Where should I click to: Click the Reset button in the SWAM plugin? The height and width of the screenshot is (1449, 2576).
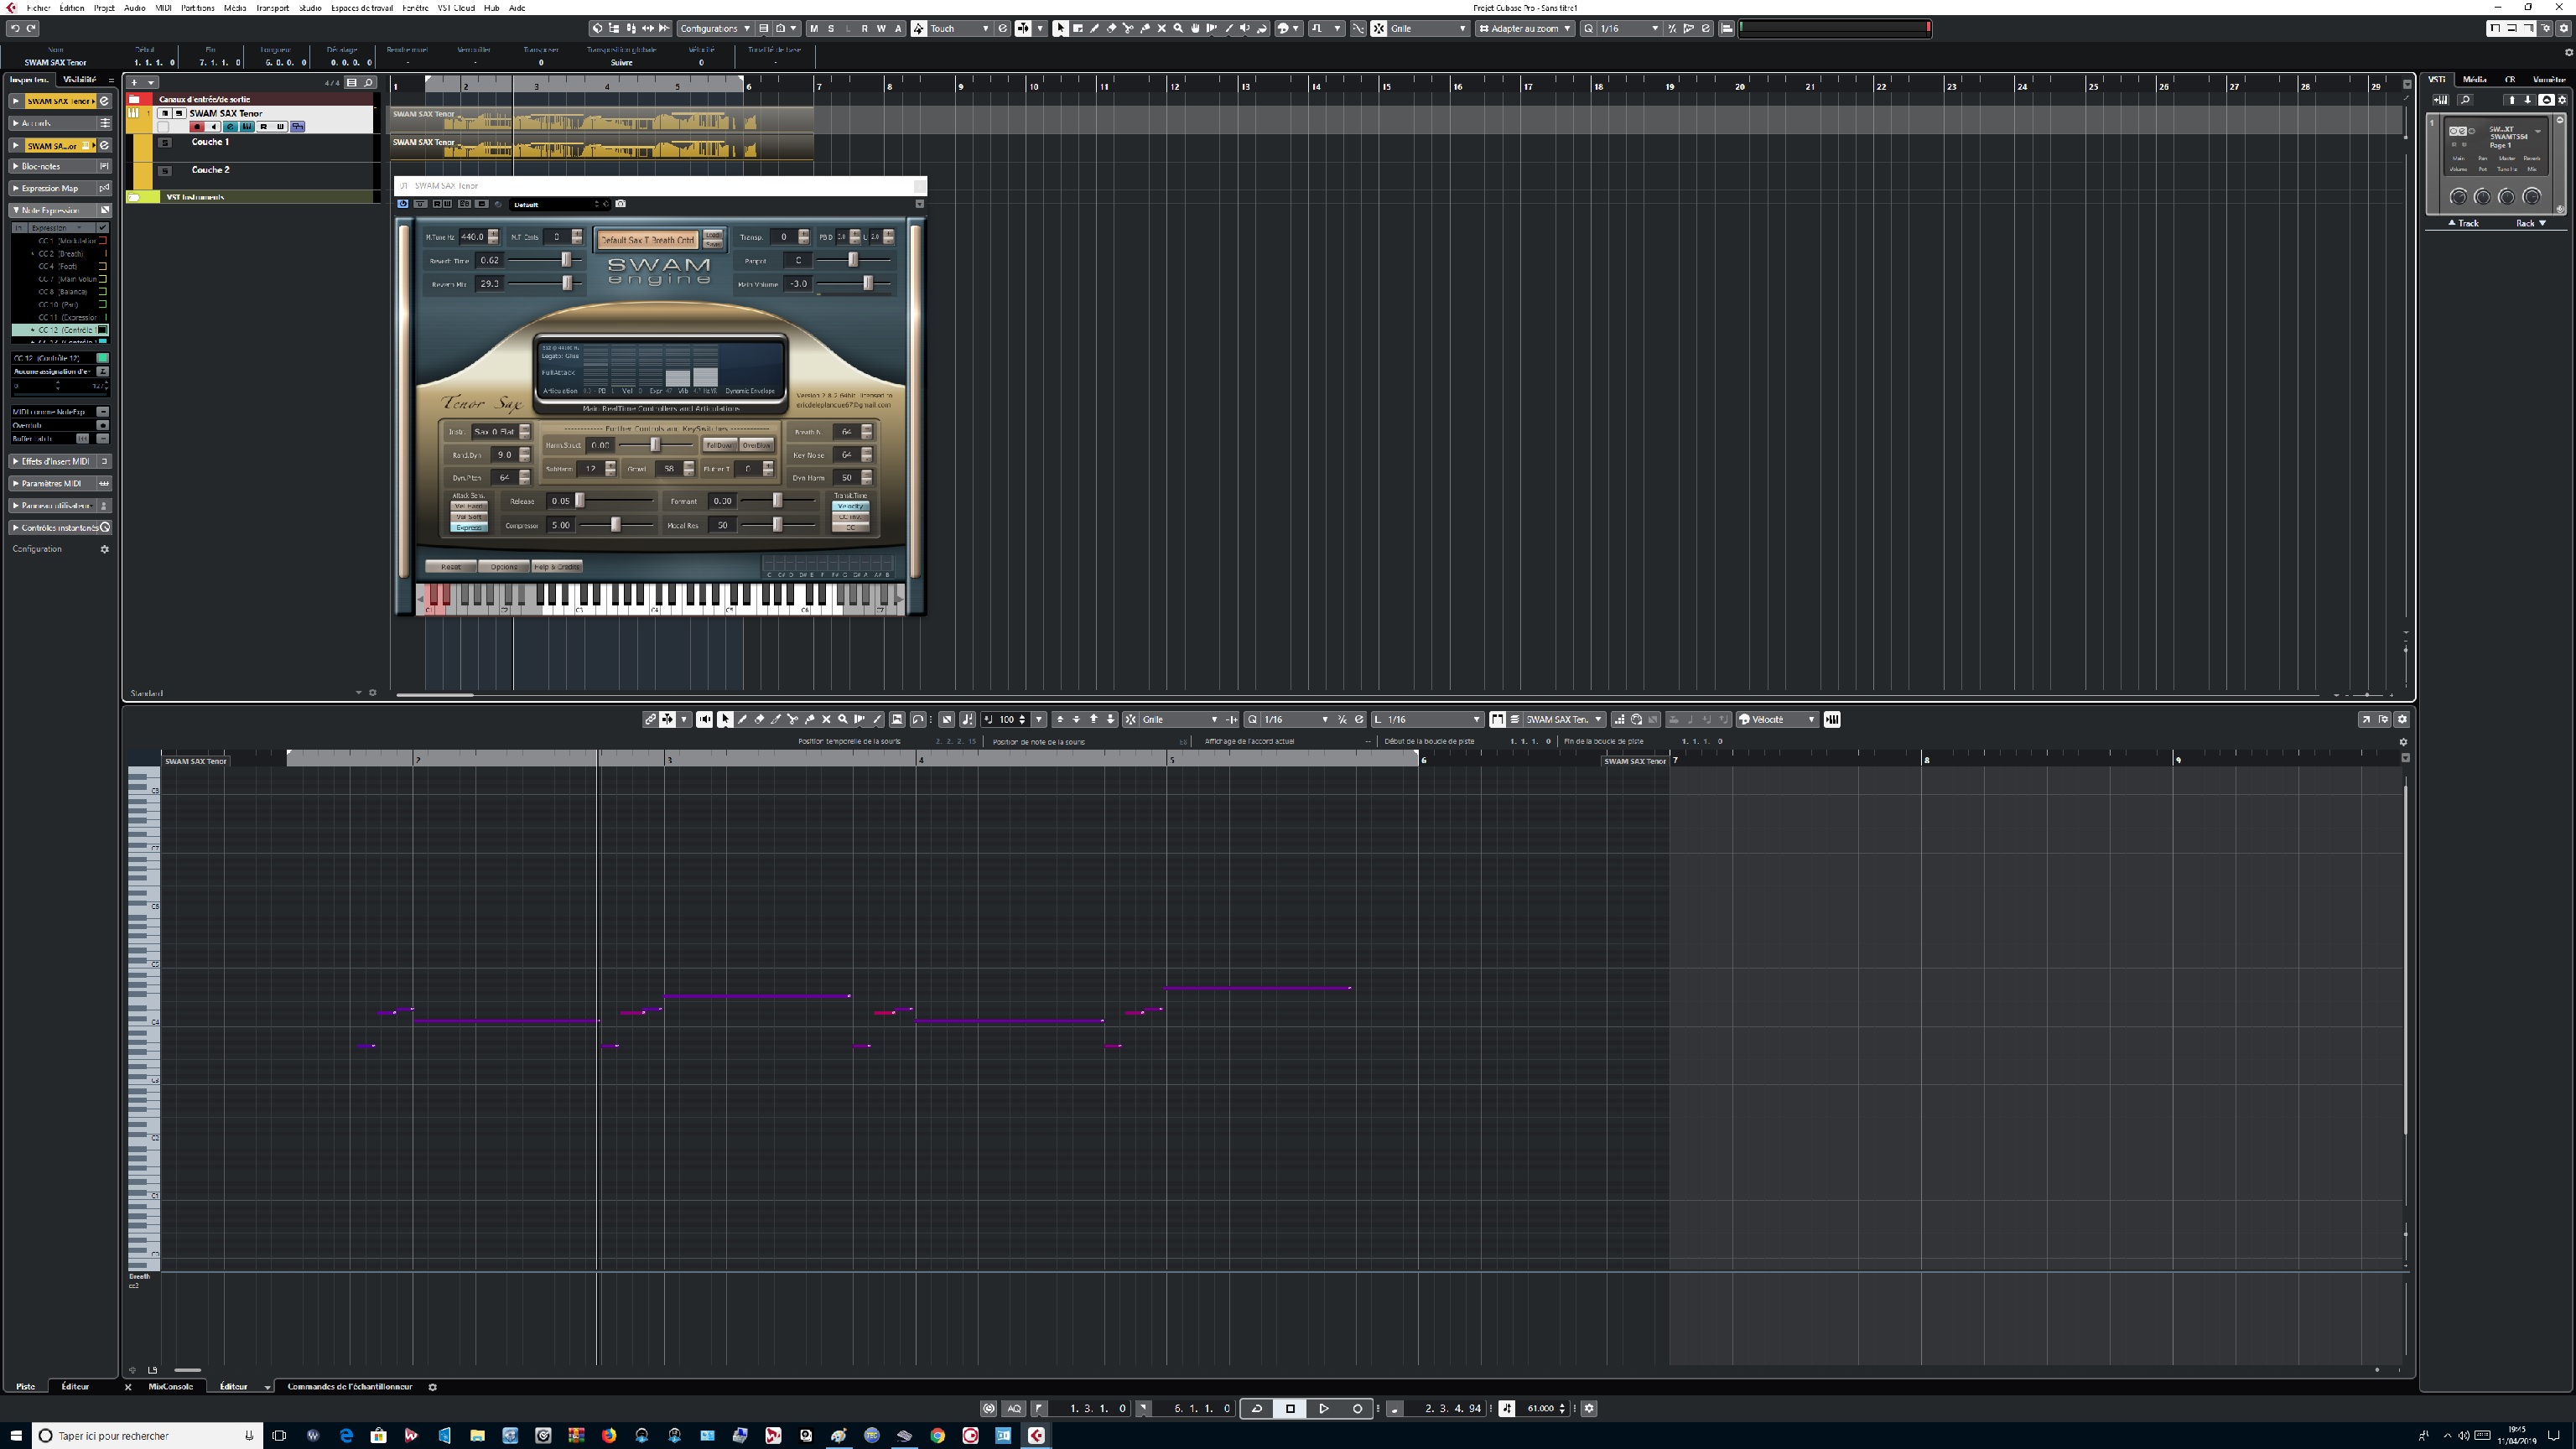pos(450,566)
